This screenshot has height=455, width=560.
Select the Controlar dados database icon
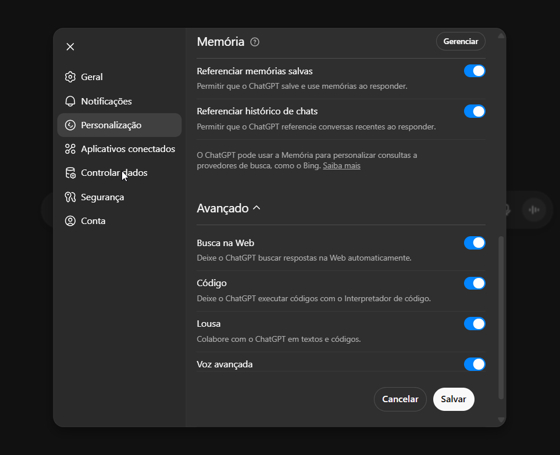(70, 172)
